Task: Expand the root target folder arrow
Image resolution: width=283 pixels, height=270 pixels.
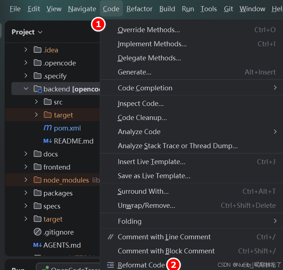Action: 26,219
